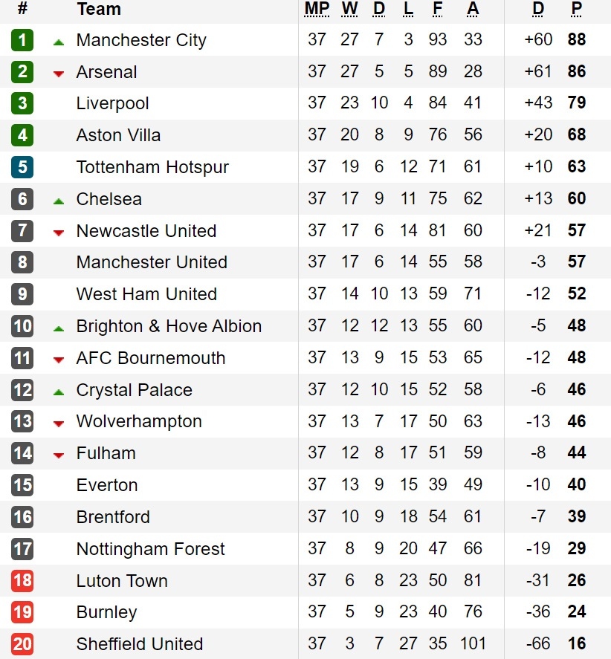Click the W wins column header
This screenshot has height=659, width=611.
tap(349, 9)
